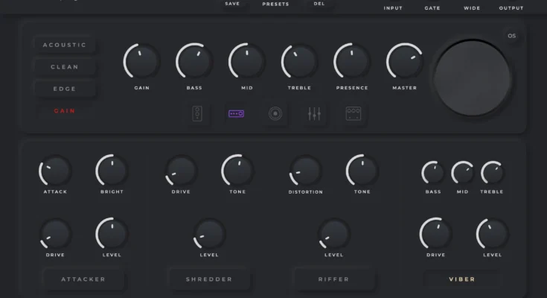Viewport: 547px width, 298px height.
Task: Click the amp Gain knob
Action: (x=142, y=61)
